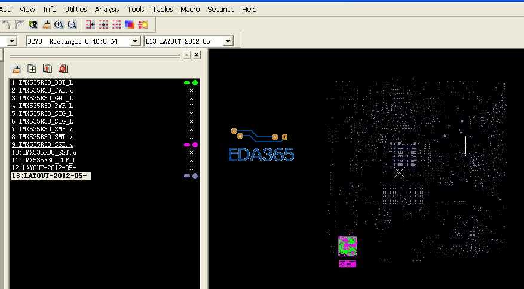Screen dimensions: 524x289
Task: Click the yellow highlight net icon
Action: 143,24
